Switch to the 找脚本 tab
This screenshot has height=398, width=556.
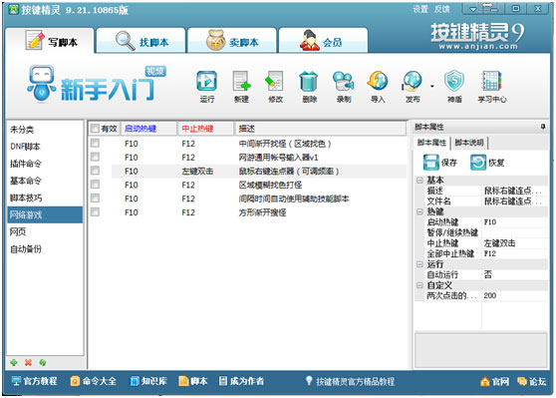[141, 41]
